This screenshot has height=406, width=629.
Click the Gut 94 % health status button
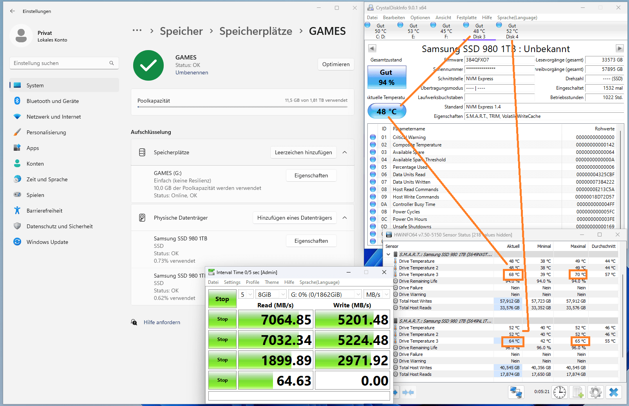pyautogui.click(x=387, y=77)
